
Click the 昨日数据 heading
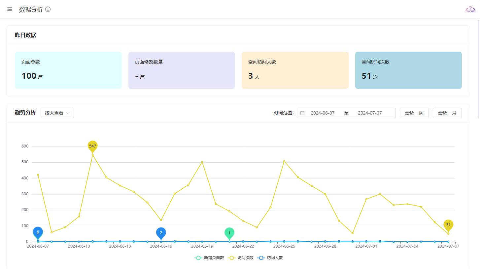click(x=25, y=35)
